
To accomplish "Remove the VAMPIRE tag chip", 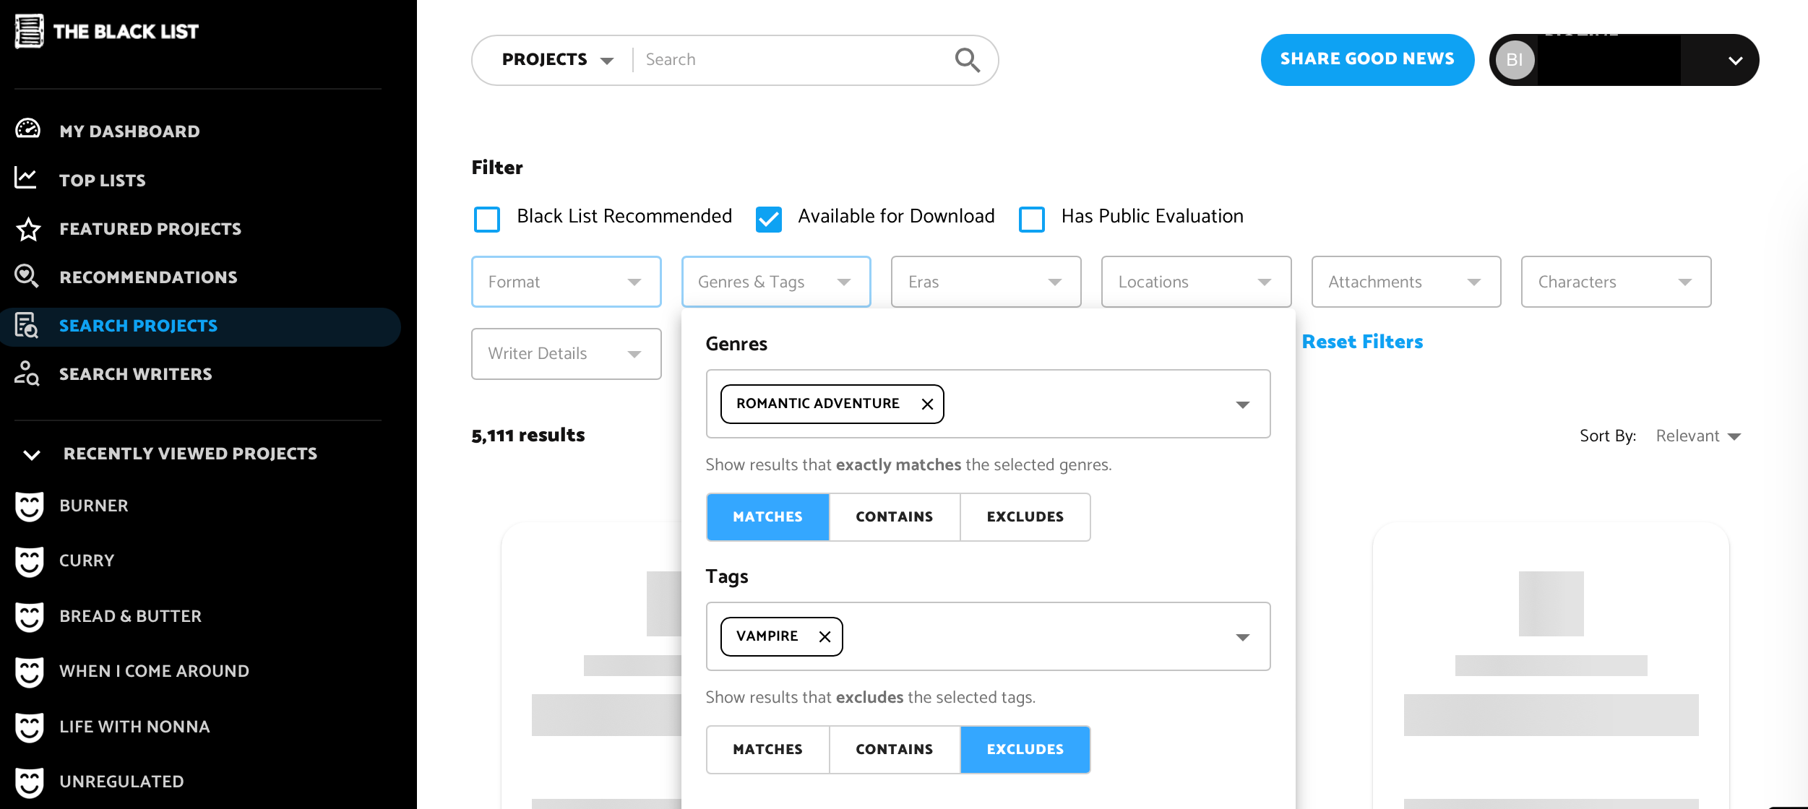I will (825, 636).
